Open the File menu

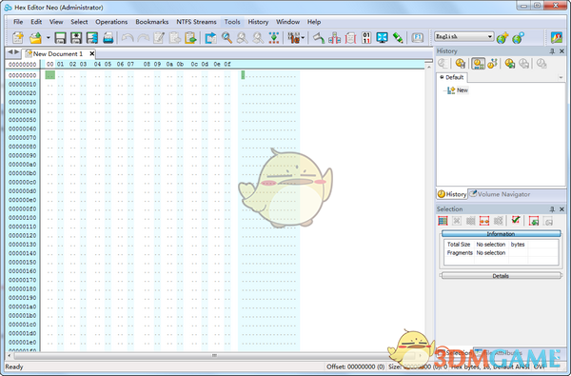point(18,22)
